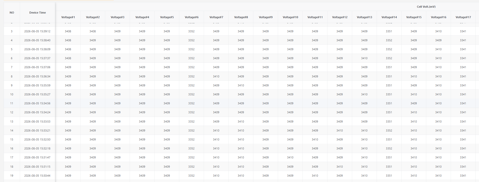Click row number 7 cell
The image size is (479, 182).
pos(12,67)
